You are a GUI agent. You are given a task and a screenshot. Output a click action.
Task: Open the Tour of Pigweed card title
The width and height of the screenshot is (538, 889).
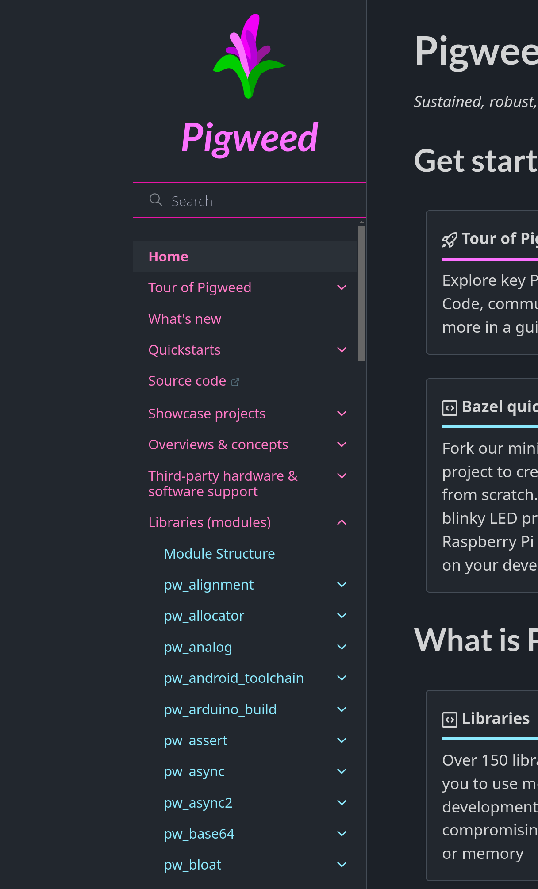pyautogui.click(x=500, y=239)
